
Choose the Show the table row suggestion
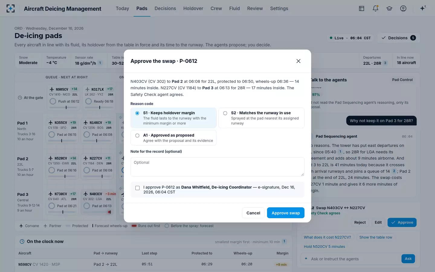[376, 237]
